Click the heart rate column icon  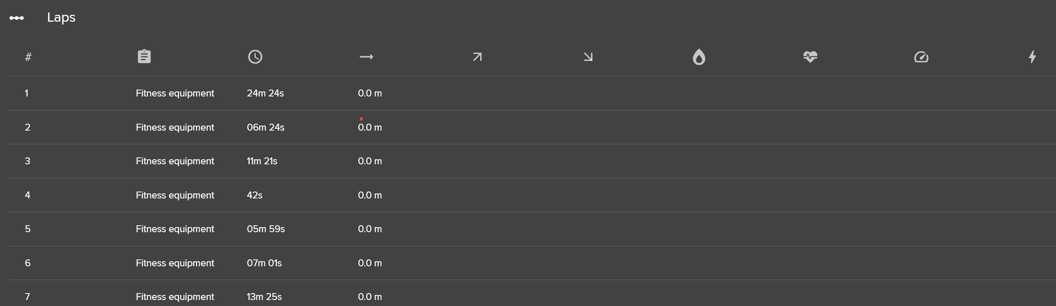click(810, 57)
